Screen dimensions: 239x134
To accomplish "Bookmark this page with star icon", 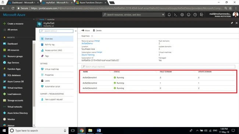I will (230, 8).
